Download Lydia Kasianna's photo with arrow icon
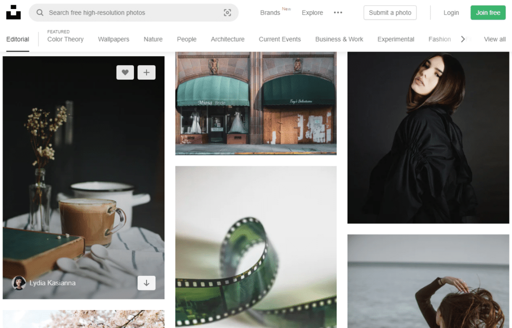 pyautogui.click(x=146, y=283)
